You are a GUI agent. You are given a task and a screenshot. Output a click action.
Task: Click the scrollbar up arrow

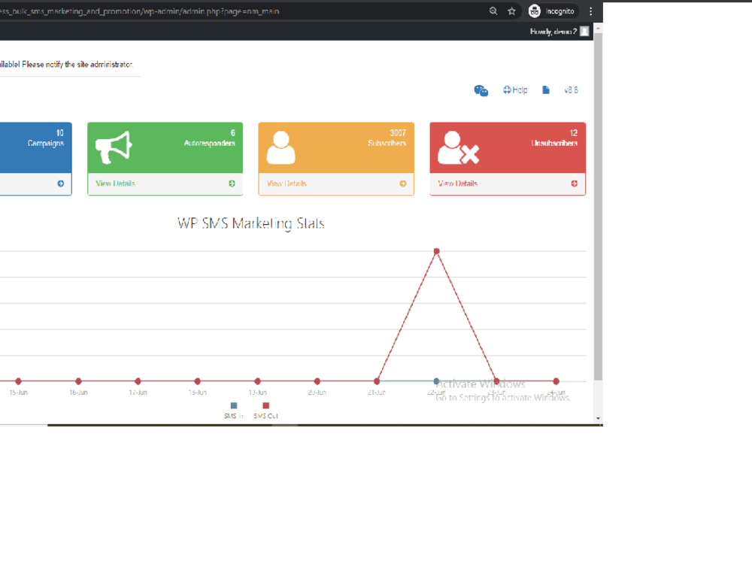(x=598, y=29)
